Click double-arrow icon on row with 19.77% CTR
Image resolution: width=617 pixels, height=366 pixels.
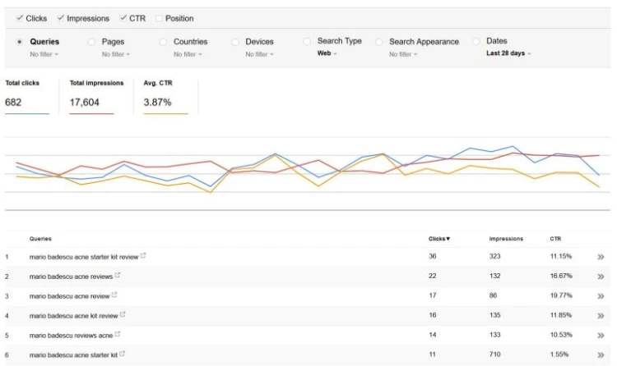coord(601,295)
